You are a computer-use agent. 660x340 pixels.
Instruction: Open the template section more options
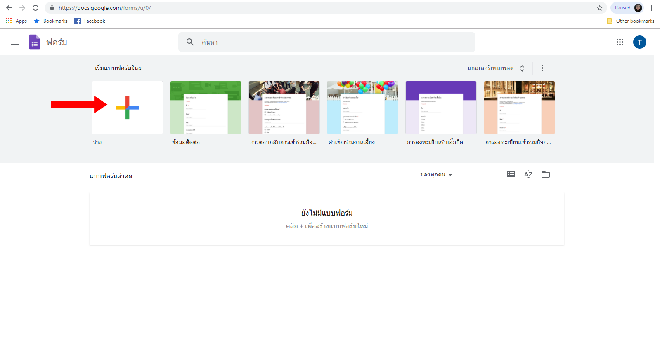point(542,68)
